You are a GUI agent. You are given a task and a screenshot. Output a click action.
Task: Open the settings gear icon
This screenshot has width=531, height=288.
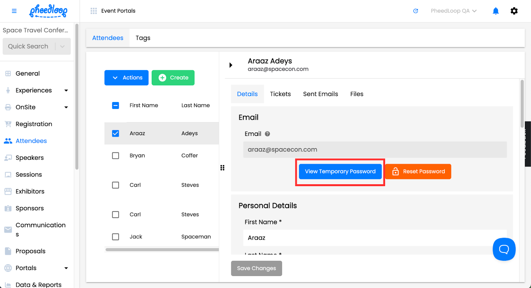pyautogui.click(x=514, y=11)
